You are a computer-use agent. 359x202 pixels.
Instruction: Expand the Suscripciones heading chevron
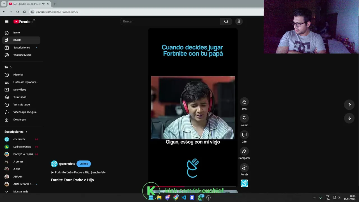(26, 132)
